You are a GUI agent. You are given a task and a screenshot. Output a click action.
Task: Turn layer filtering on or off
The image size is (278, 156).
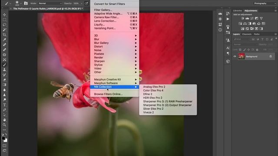276,39
